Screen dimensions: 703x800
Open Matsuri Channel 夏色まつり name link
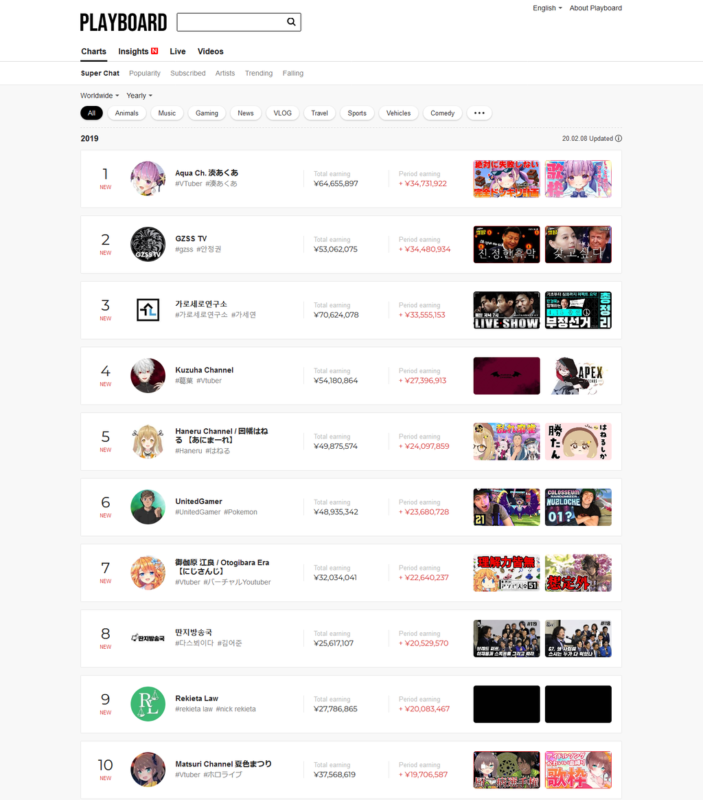tap(223, 764)
